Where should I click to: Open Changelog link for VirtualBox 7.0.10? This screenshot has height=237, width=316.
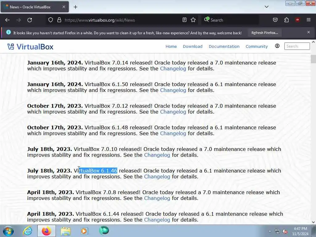[157, 155]
